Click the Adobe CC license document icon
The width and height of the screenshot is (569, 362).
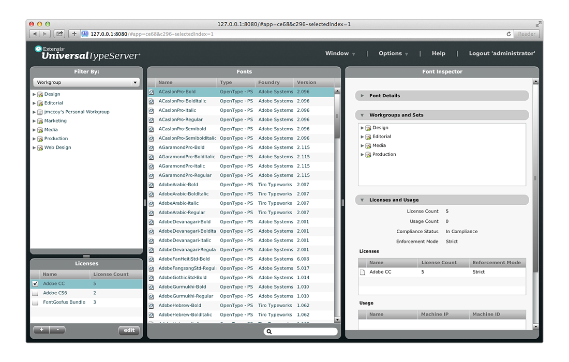(363, 272)
